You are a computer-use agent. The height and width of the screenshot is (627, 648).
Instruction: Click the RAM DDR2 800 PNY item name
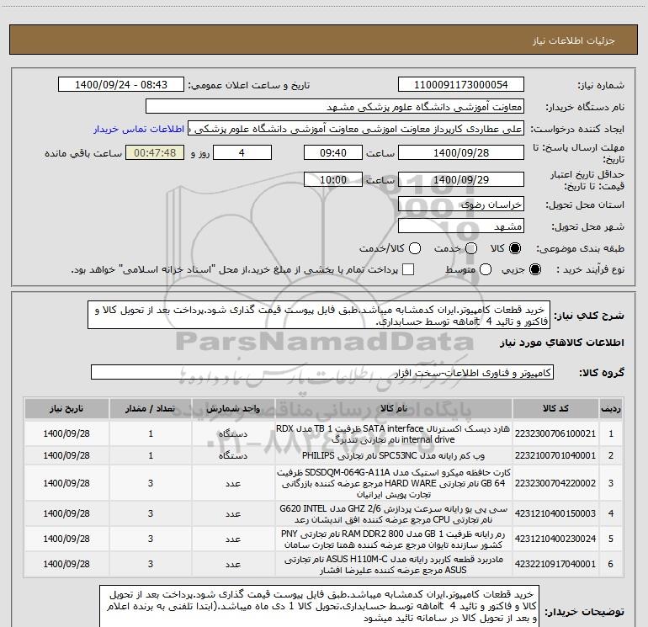pos(394,539)
